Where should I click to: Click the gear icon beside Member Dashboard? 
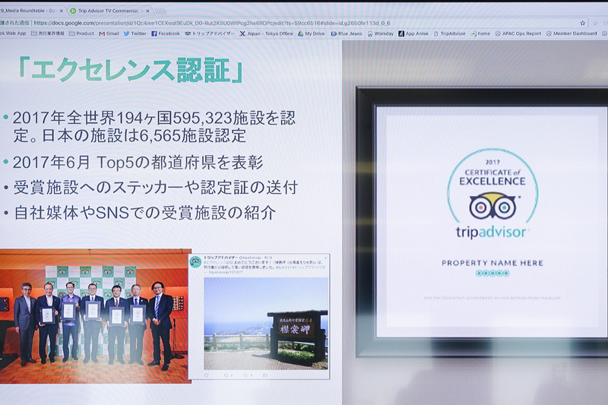click(x=549, y=33)
